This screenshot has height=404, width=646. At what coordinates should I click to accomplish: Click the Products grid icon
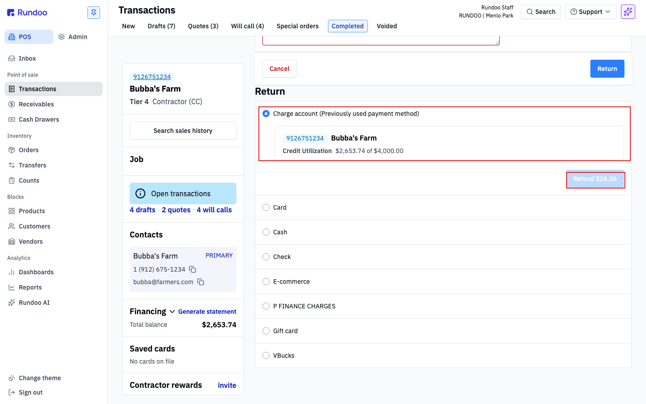pyautogui.click(x=12, y=211)
